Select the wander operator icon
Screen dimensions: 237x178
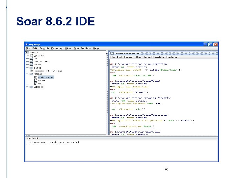[31, 87]
